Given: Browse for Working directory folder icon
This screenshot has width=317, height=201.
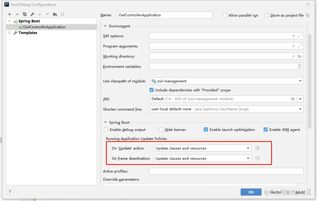Looking at the screenshot, I should click(300, 56).
